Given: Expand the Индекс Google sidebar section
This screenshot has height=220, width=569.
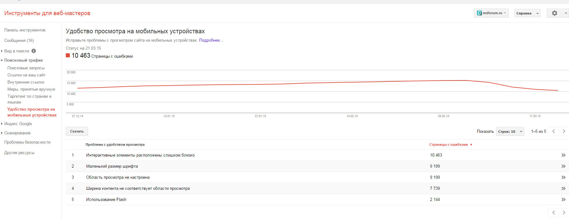Looking at the screenshot, I should click(x=18, y=124).
